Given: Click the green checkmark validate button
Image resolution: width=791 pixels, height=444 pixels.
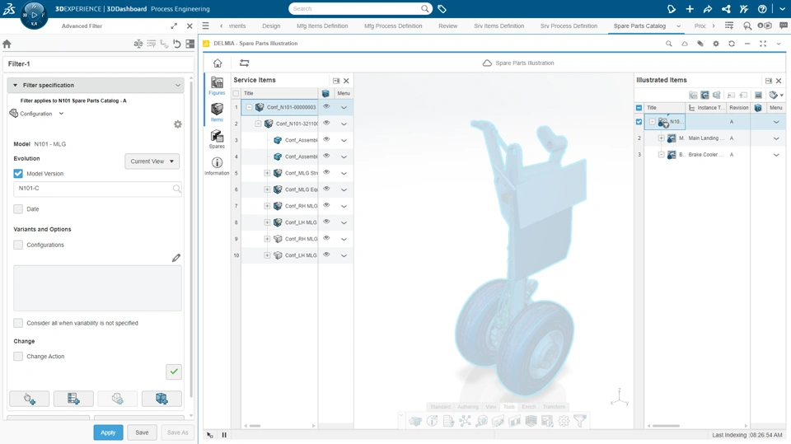Looking at the screenshot, I should tap(174, 372).
